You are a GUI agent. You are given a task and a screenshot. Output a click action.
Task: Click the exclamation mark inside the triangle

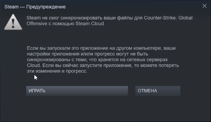click(13, 24)
